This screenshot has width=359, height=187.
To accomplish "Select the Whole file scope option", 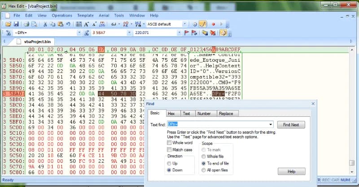I will point(204,157).
